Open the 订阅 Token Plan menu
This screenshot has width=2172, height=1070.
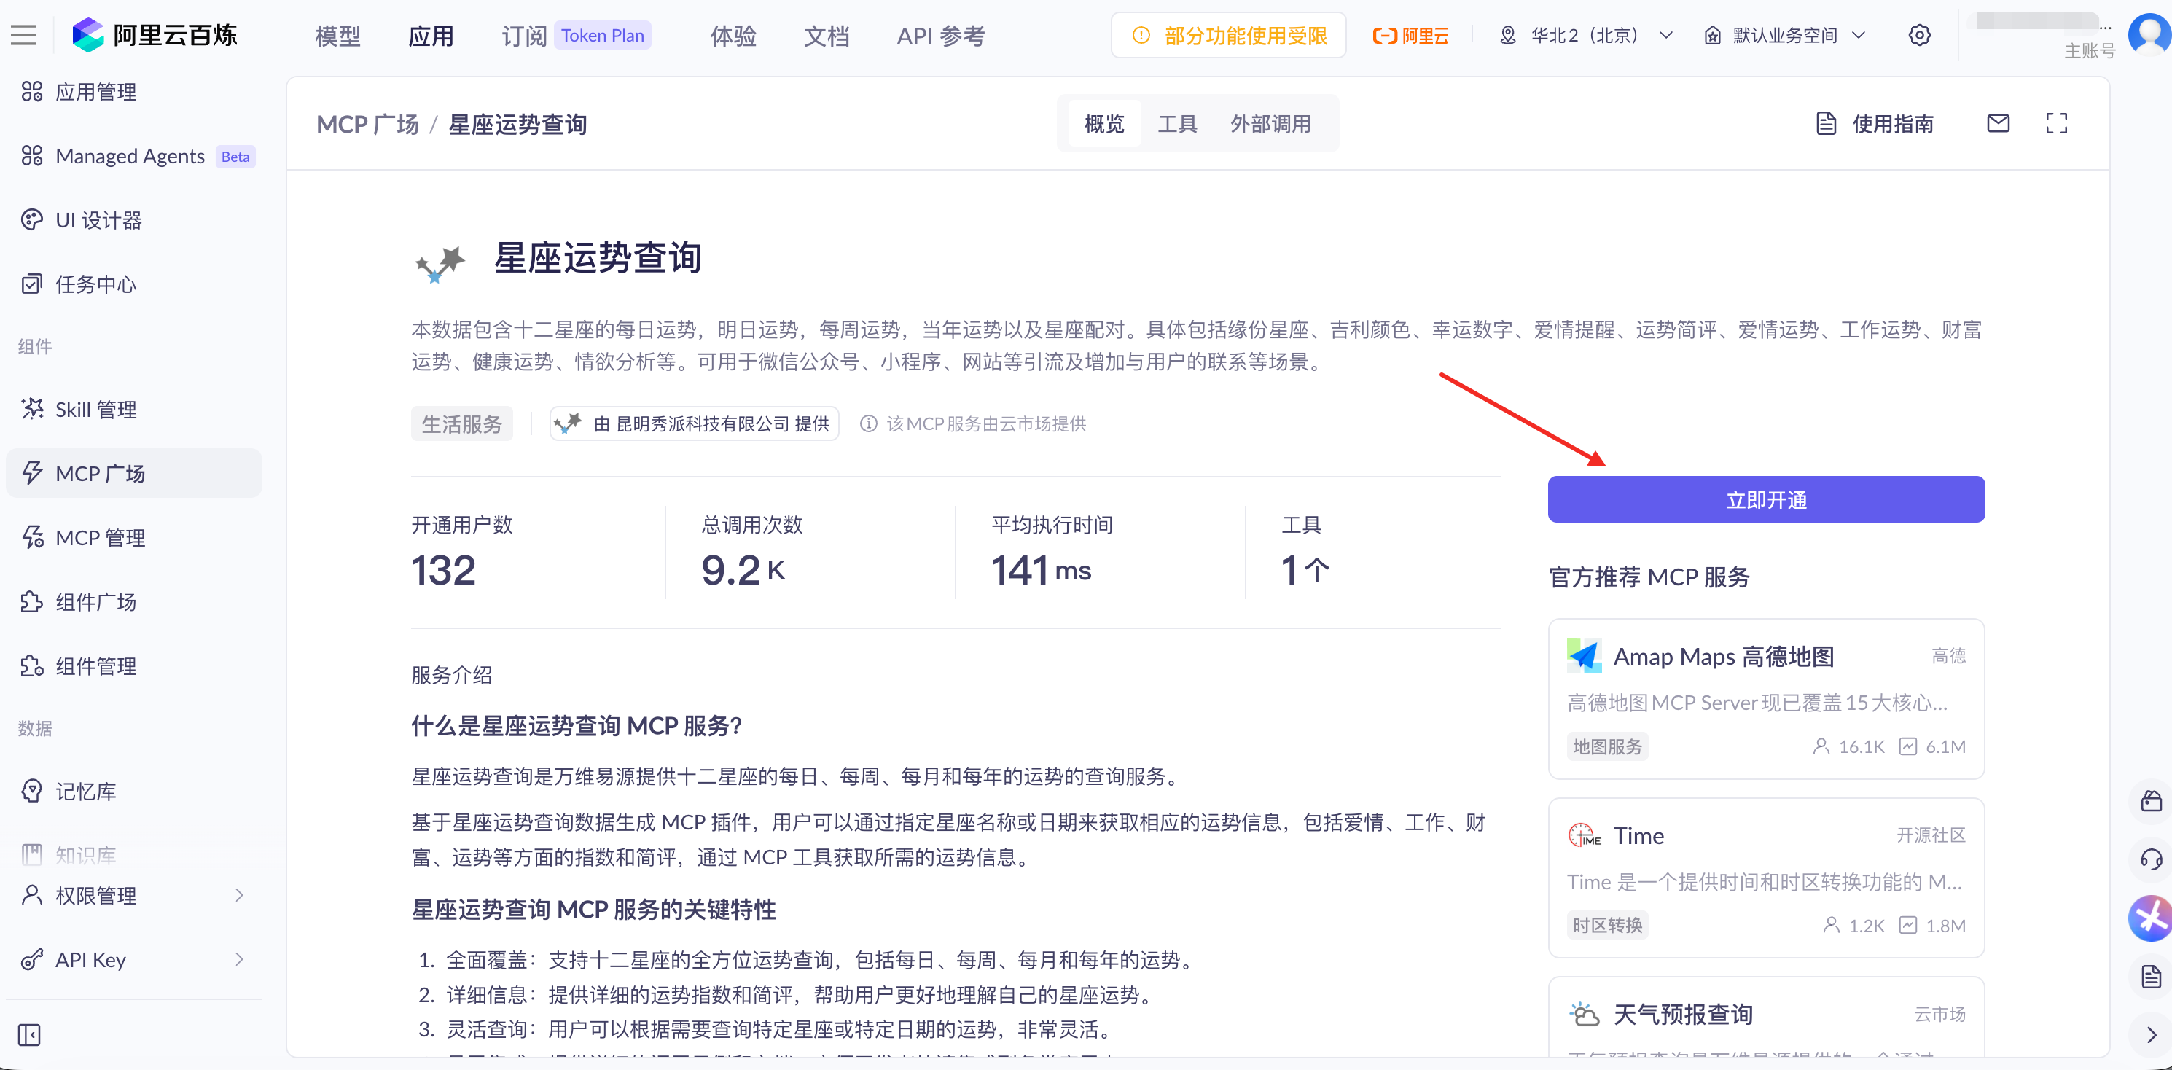click(576, 36)
